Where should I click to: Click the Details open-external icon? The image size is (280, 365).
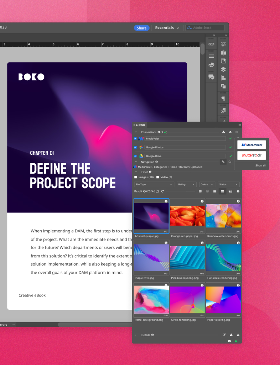[224, 335]
